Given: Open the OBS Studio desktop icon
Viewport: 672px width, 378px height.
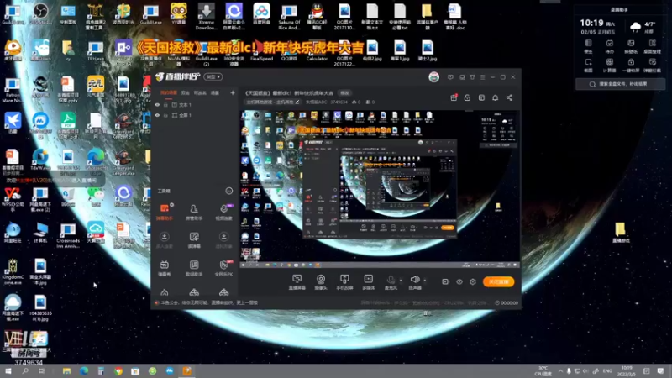Looking at the screenshot, I should click(x=40, y=14).
